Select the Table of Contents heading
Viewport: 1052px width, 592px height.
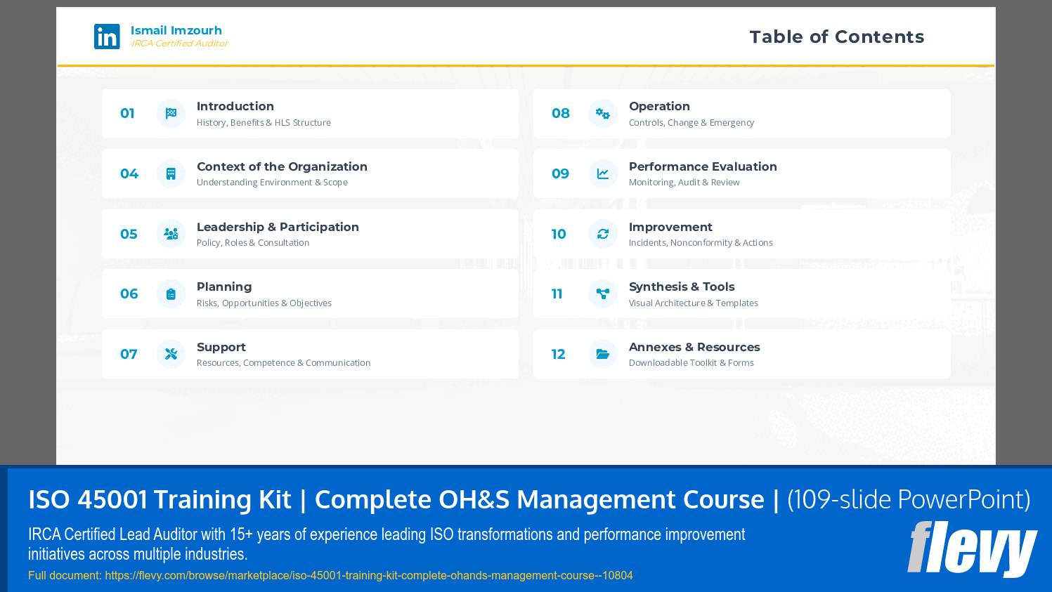pyautogui.click(x=837, y=37)
